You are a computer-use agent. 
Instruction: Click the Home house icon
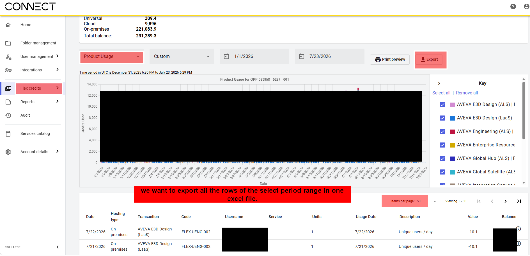pyautogui.click(x=8, y=25)
